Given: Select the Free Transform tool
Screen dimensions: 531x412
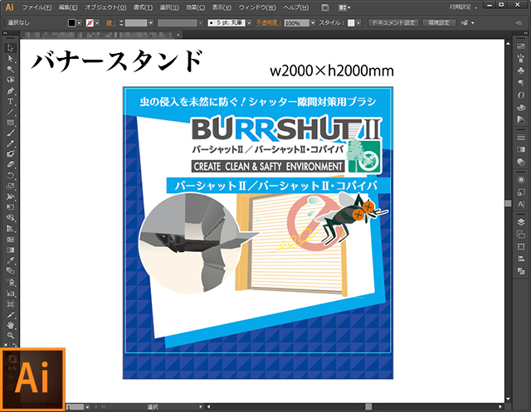Looking at the screenshot, I should pyautogui.click(x=10, y=207).
